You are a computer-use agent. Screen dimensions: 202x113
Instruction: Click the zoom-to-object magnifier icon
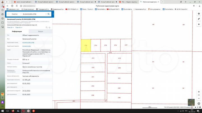(x=46, y=27)
